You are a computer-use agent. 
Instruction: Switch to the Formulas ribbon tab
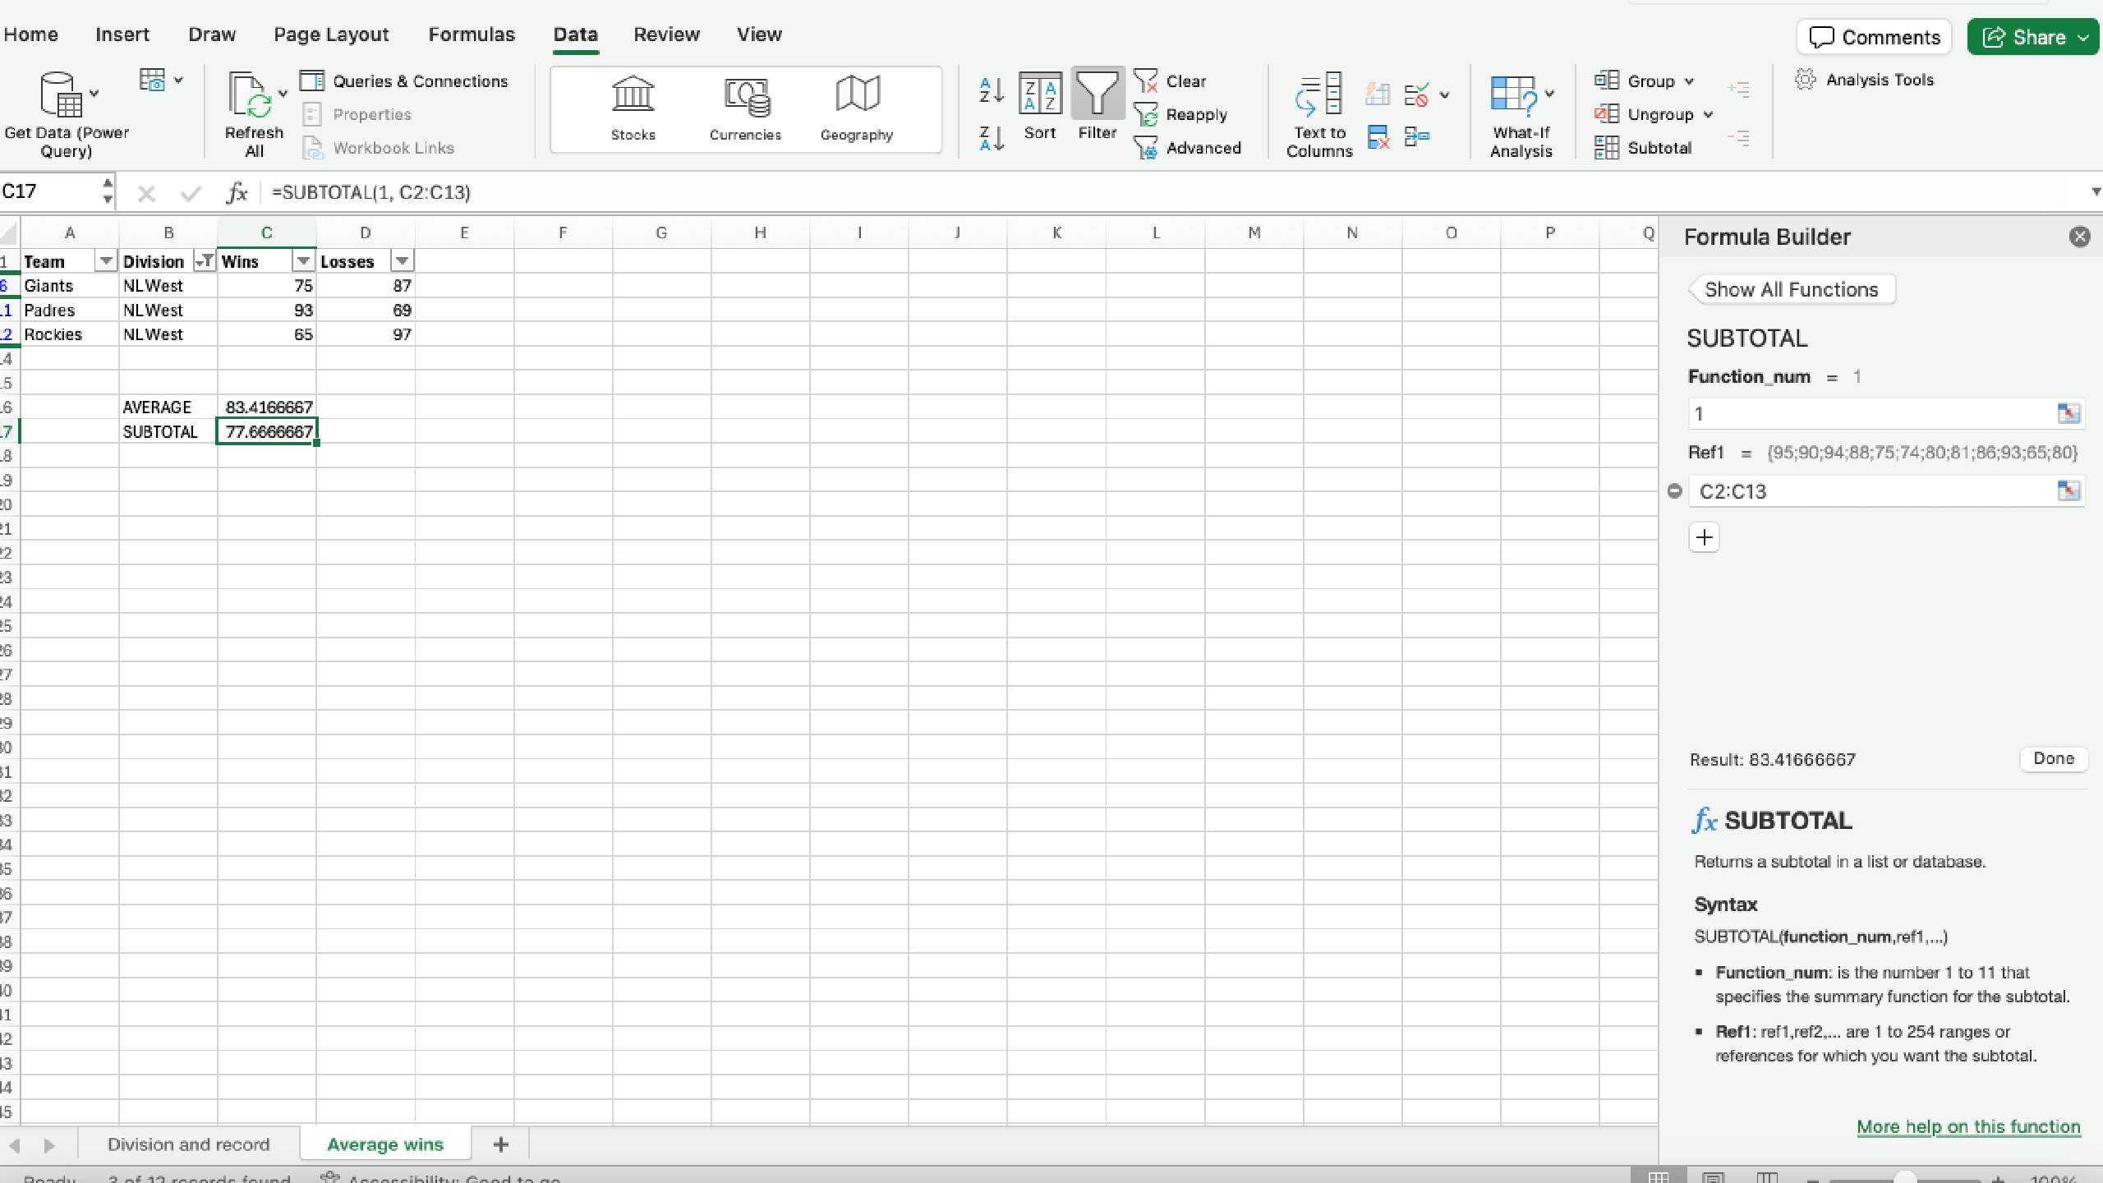tap(471, 35)
